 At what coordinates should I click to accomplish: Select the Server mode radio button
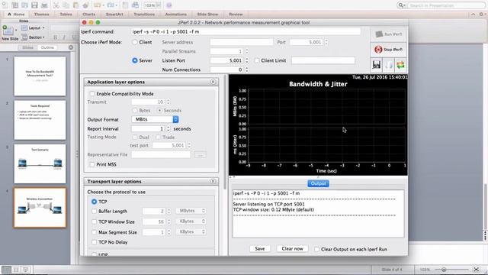(x=135, y=60)
